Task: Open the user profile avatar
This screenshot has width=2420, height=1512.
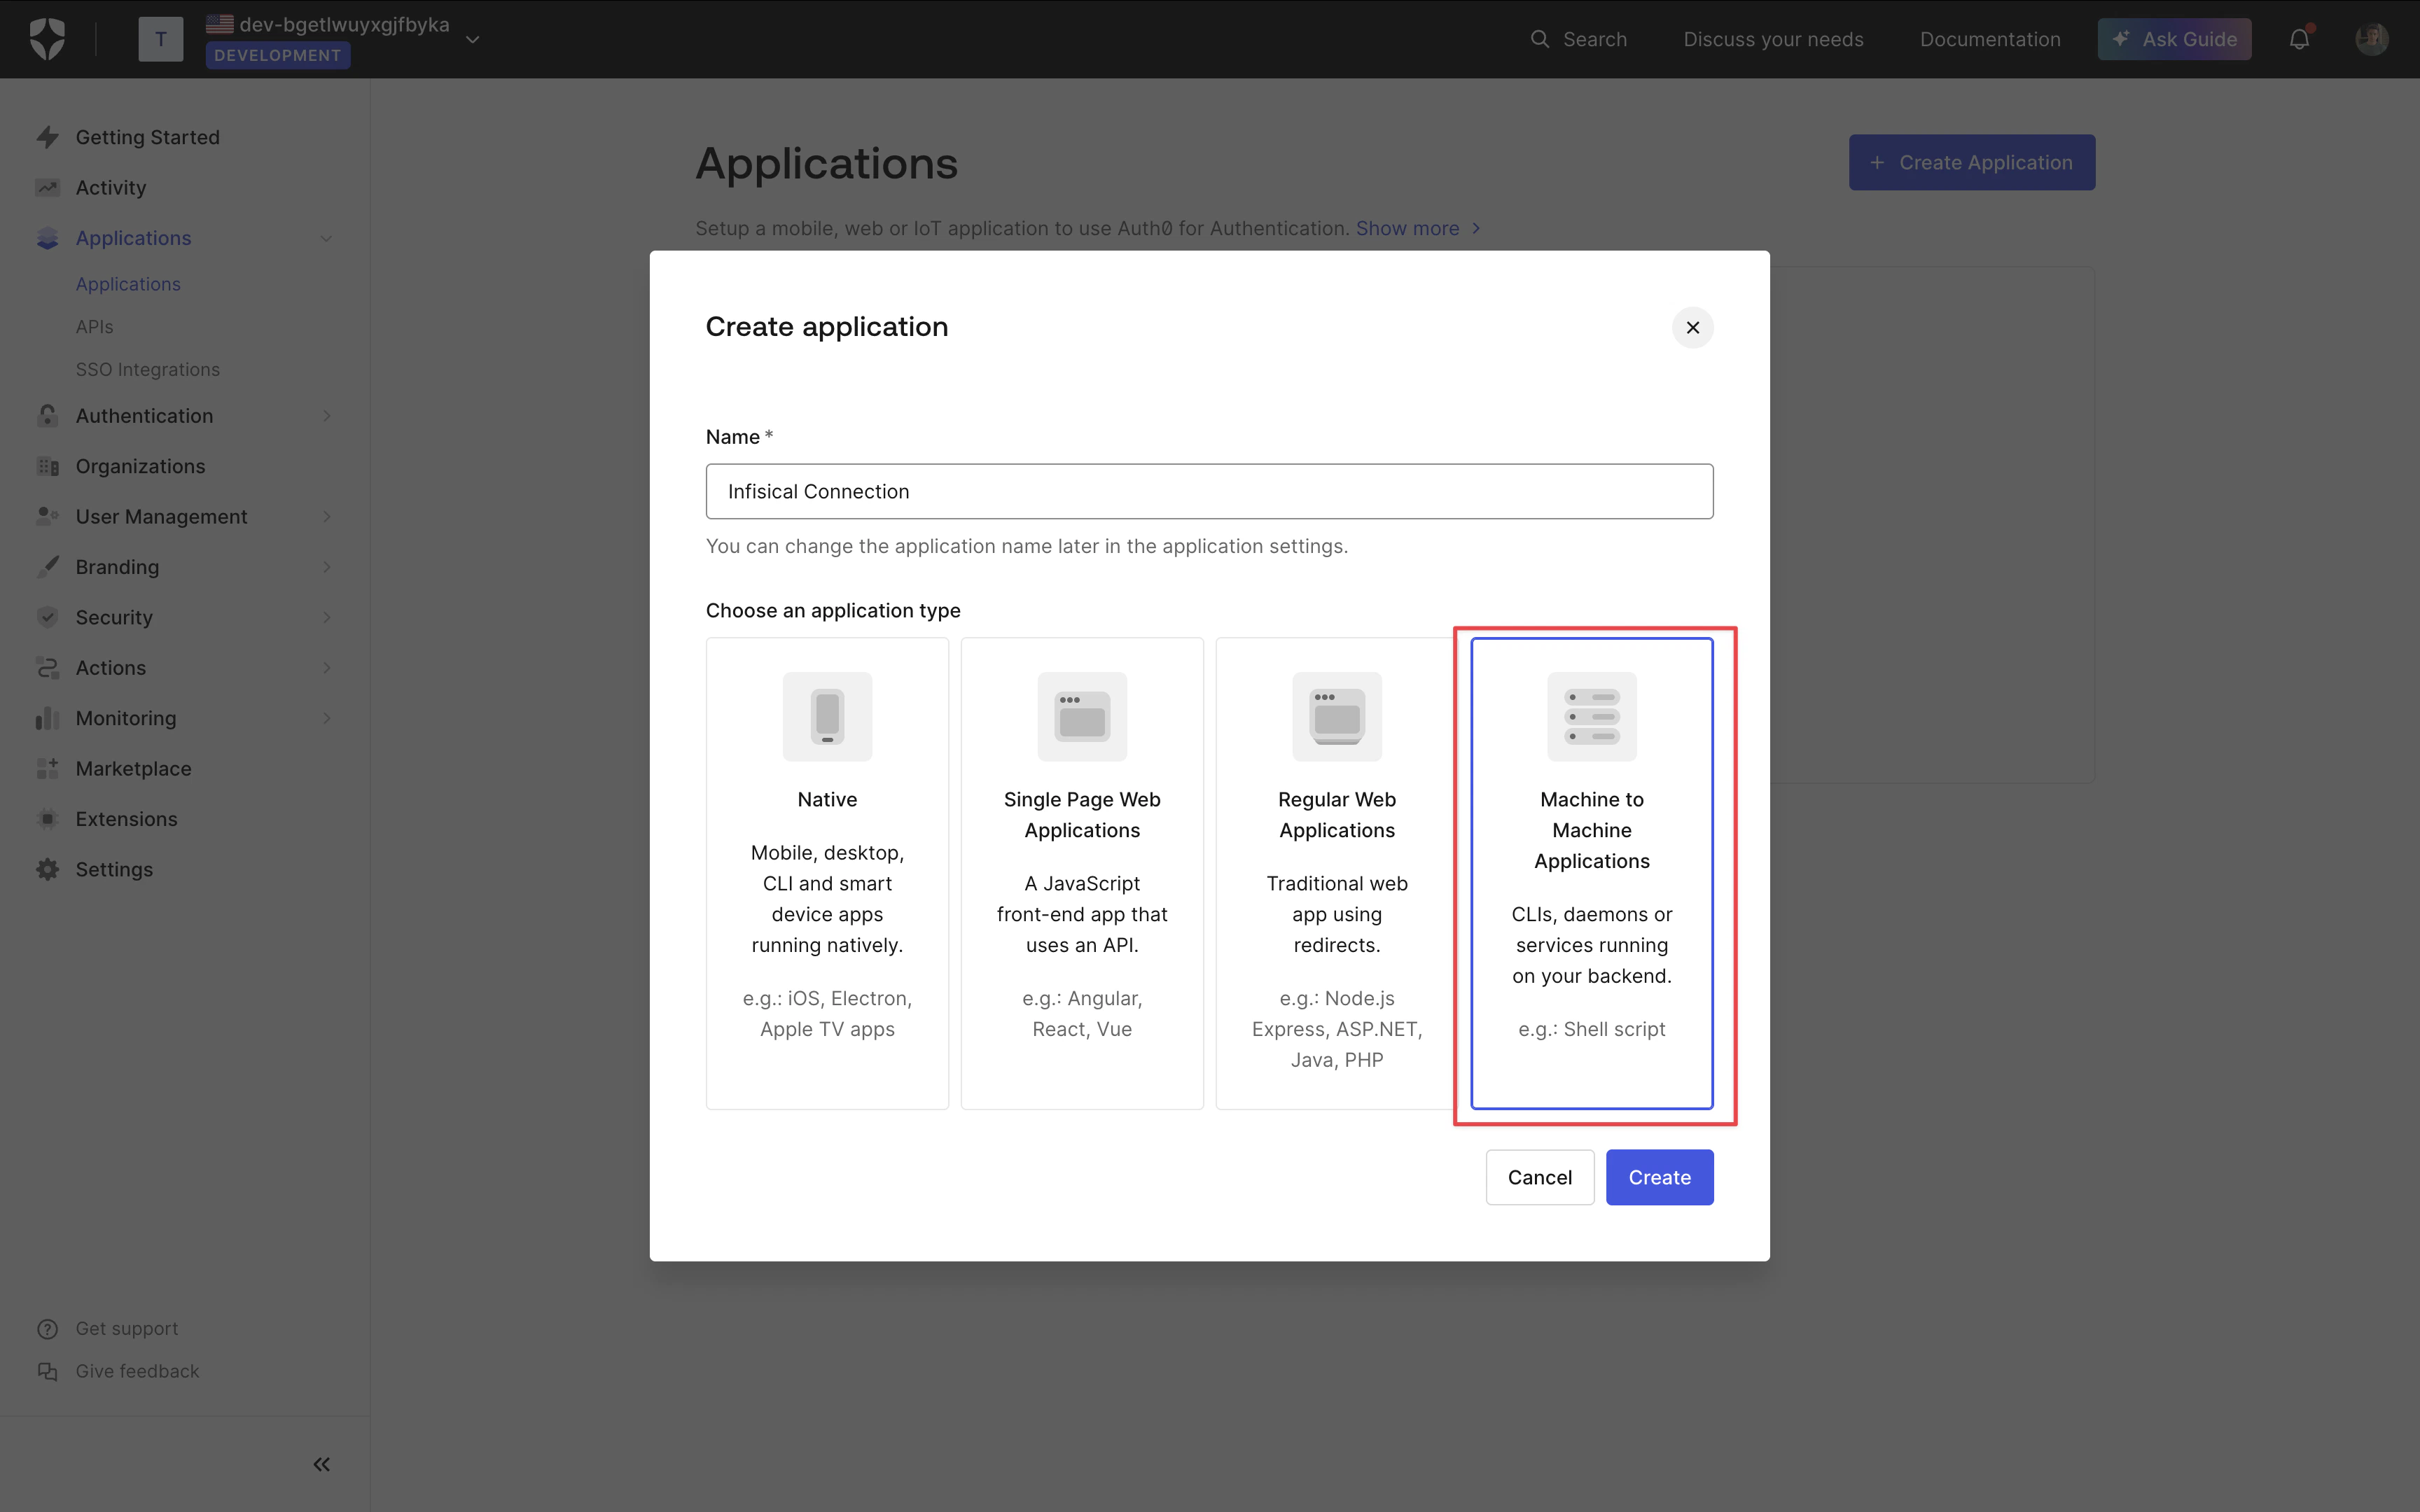Action: coord(2371,39)
